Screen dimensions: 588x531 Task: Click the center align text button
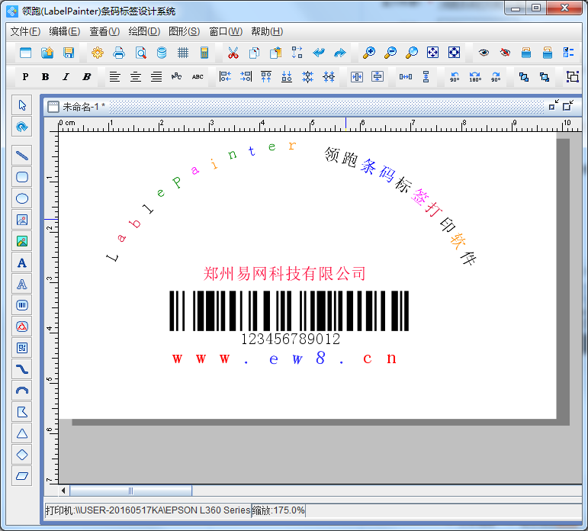[x=136, y=76]
